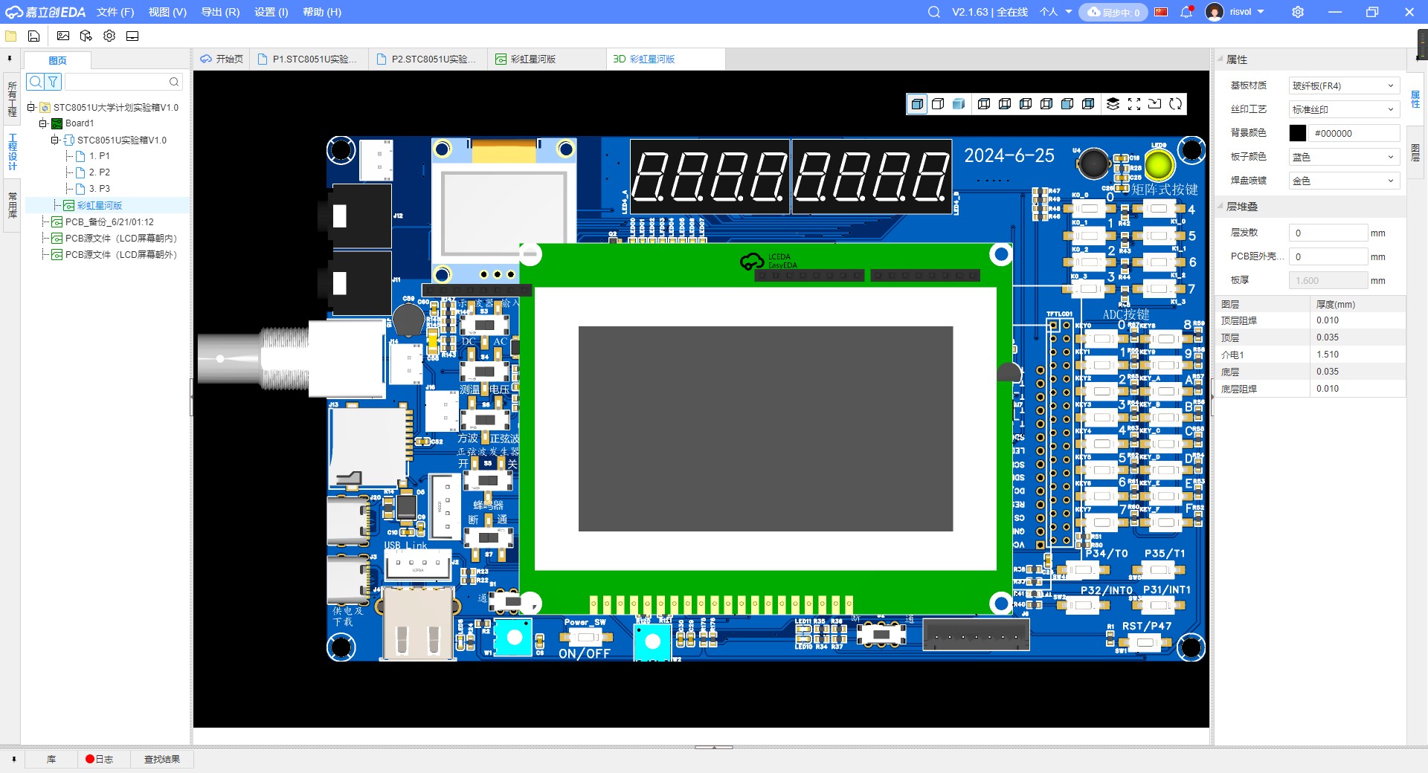This screenshot has height=773, width=1428.
Task: Collapse the Board1 tree node
Action: [43, 123]
